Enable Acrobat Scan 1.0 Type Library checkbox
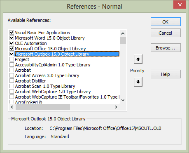 coord(12,86)
